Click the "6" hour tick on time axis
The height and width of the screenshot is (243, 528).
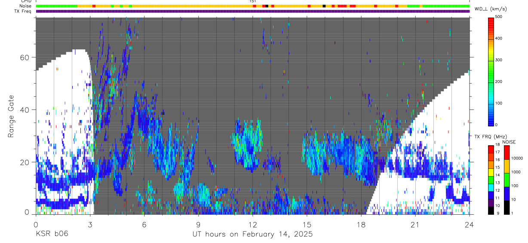144,224
